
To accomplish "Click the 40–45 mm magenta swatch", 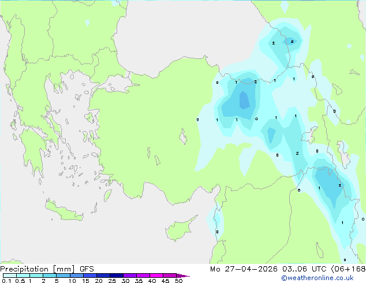I will pos(156,275).
